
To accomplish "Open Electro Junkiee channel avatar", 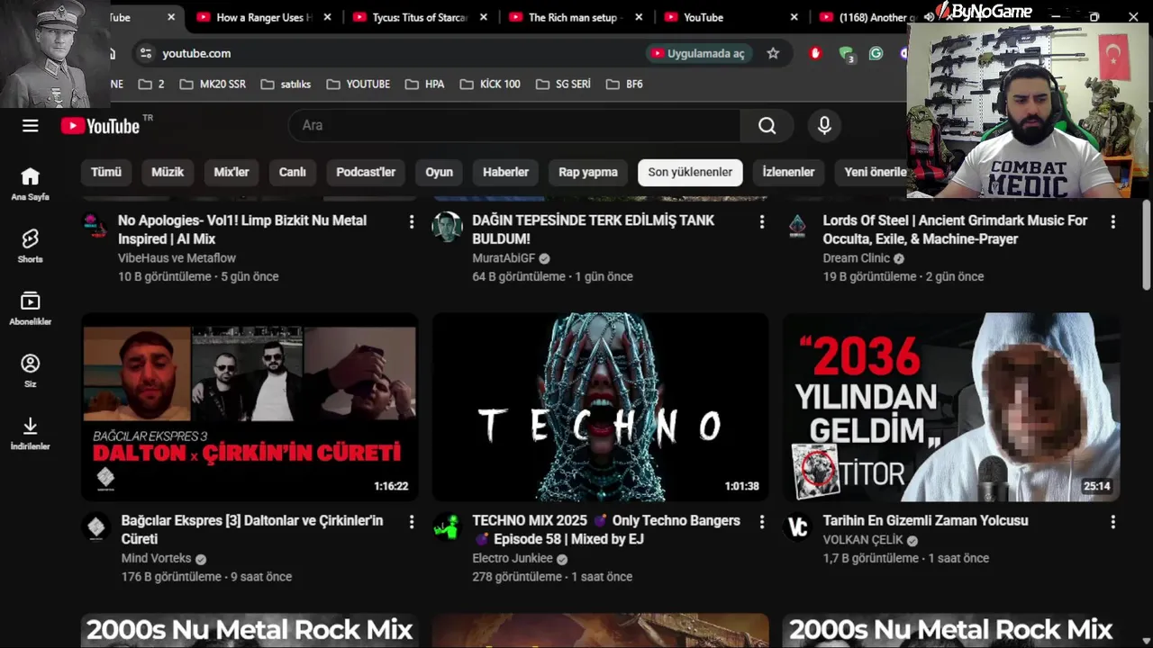I will [x=447, y=526].
